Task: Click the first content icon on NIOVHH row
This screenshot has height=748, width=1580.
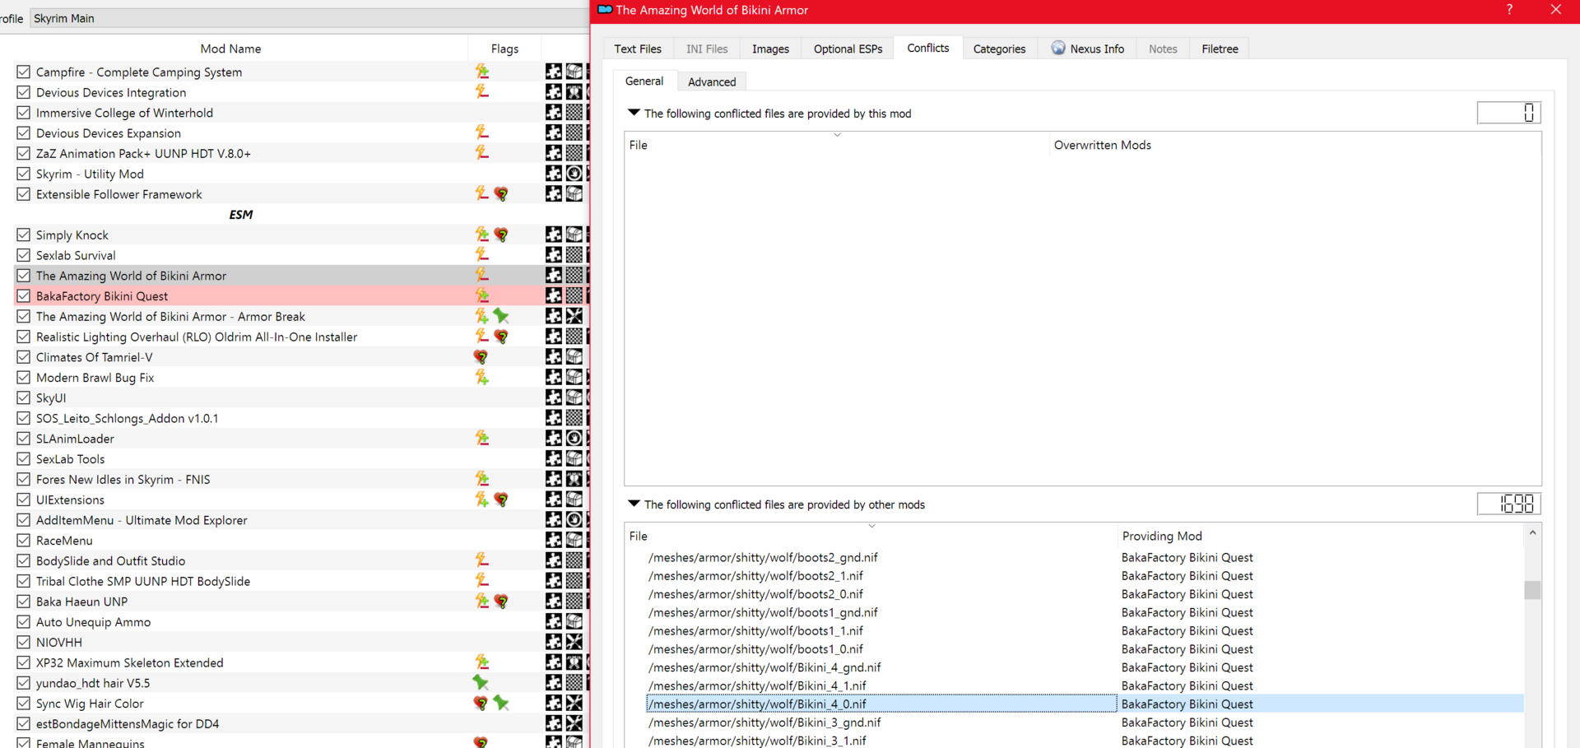Action: tap(554, 642)
